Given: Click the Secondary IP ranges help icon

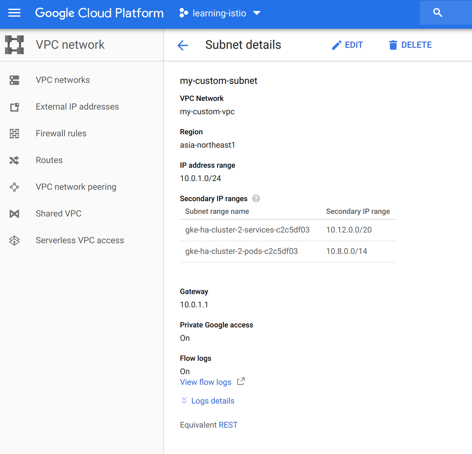Looking at the screenshot, I should (256, 198).
